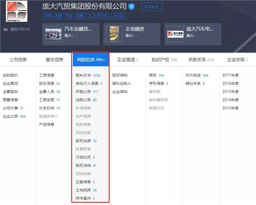Open 商标 195 link
This screenshot has width=256, height=205.
coord(156,75)
